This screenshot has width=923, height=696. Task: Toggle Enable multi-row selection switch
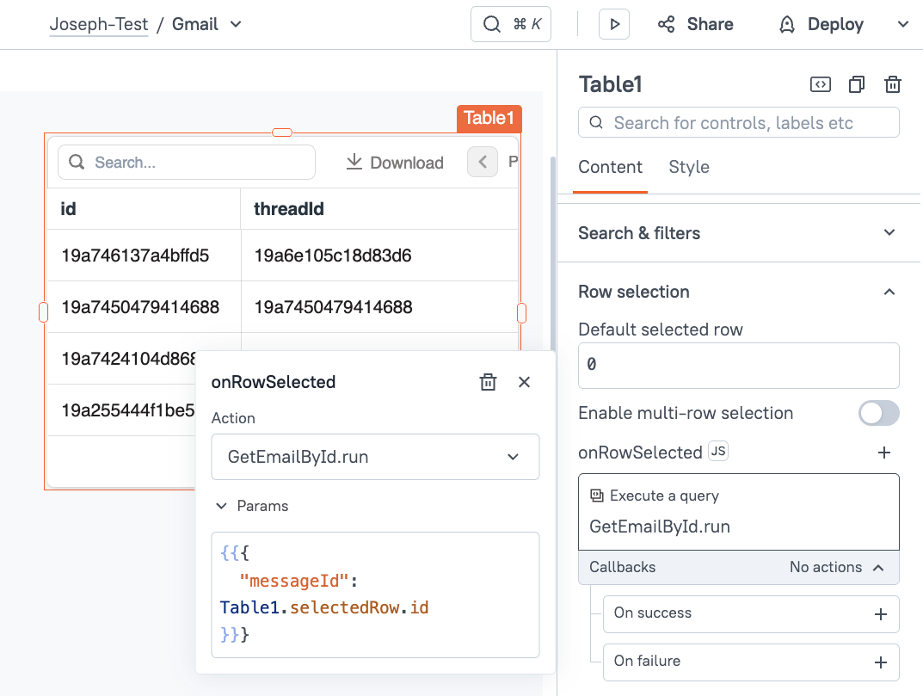click(878, 413)
